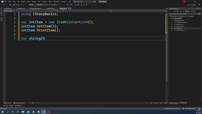Expand the Dependencies node

coord(172,20)
